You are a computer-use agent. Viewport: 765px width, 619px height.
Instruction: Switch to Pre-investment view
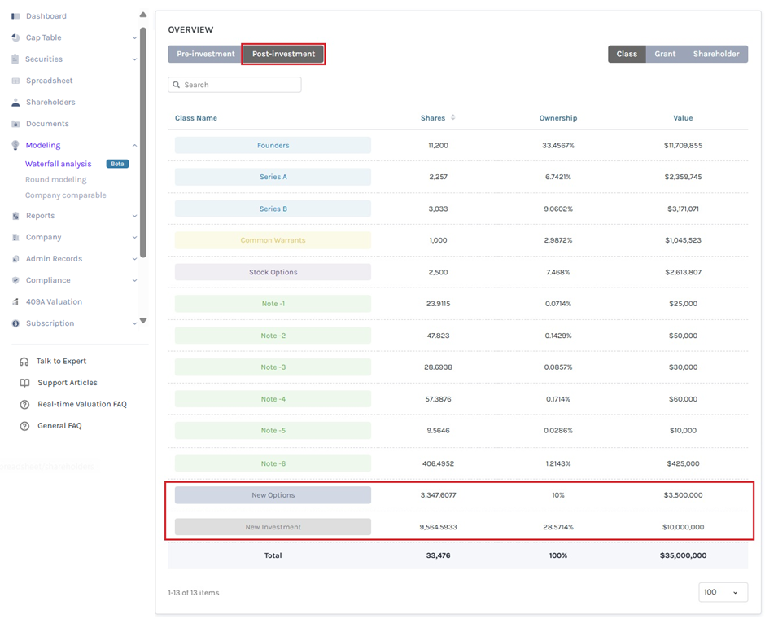click(x=205, y=54)
